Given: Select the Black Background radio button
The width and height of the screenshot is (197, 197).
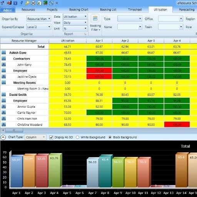Looking at the screenshot, I should tap(110, 137).
